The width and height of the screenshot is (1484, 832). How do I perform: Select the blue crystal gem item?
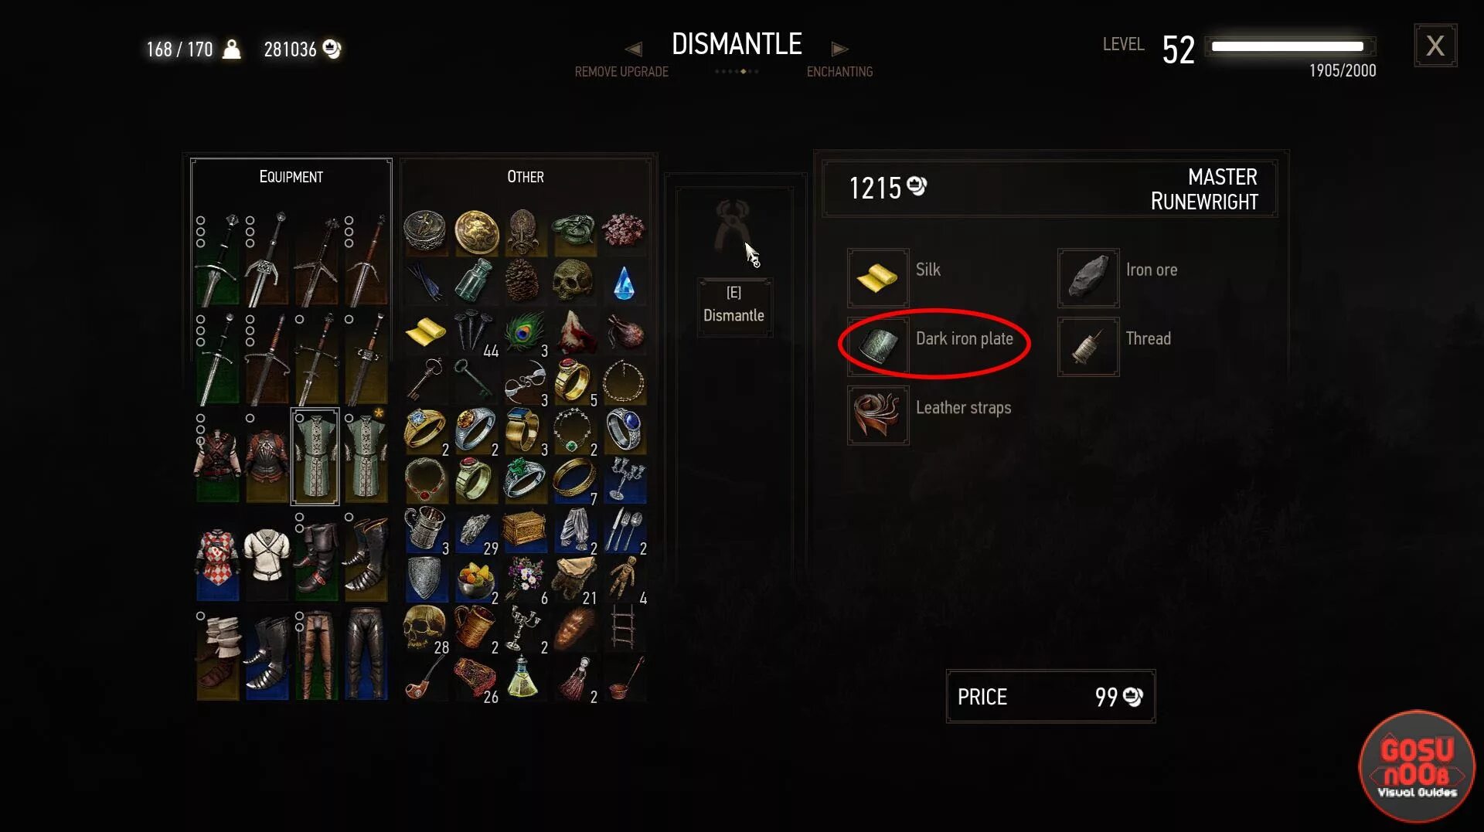624,282
